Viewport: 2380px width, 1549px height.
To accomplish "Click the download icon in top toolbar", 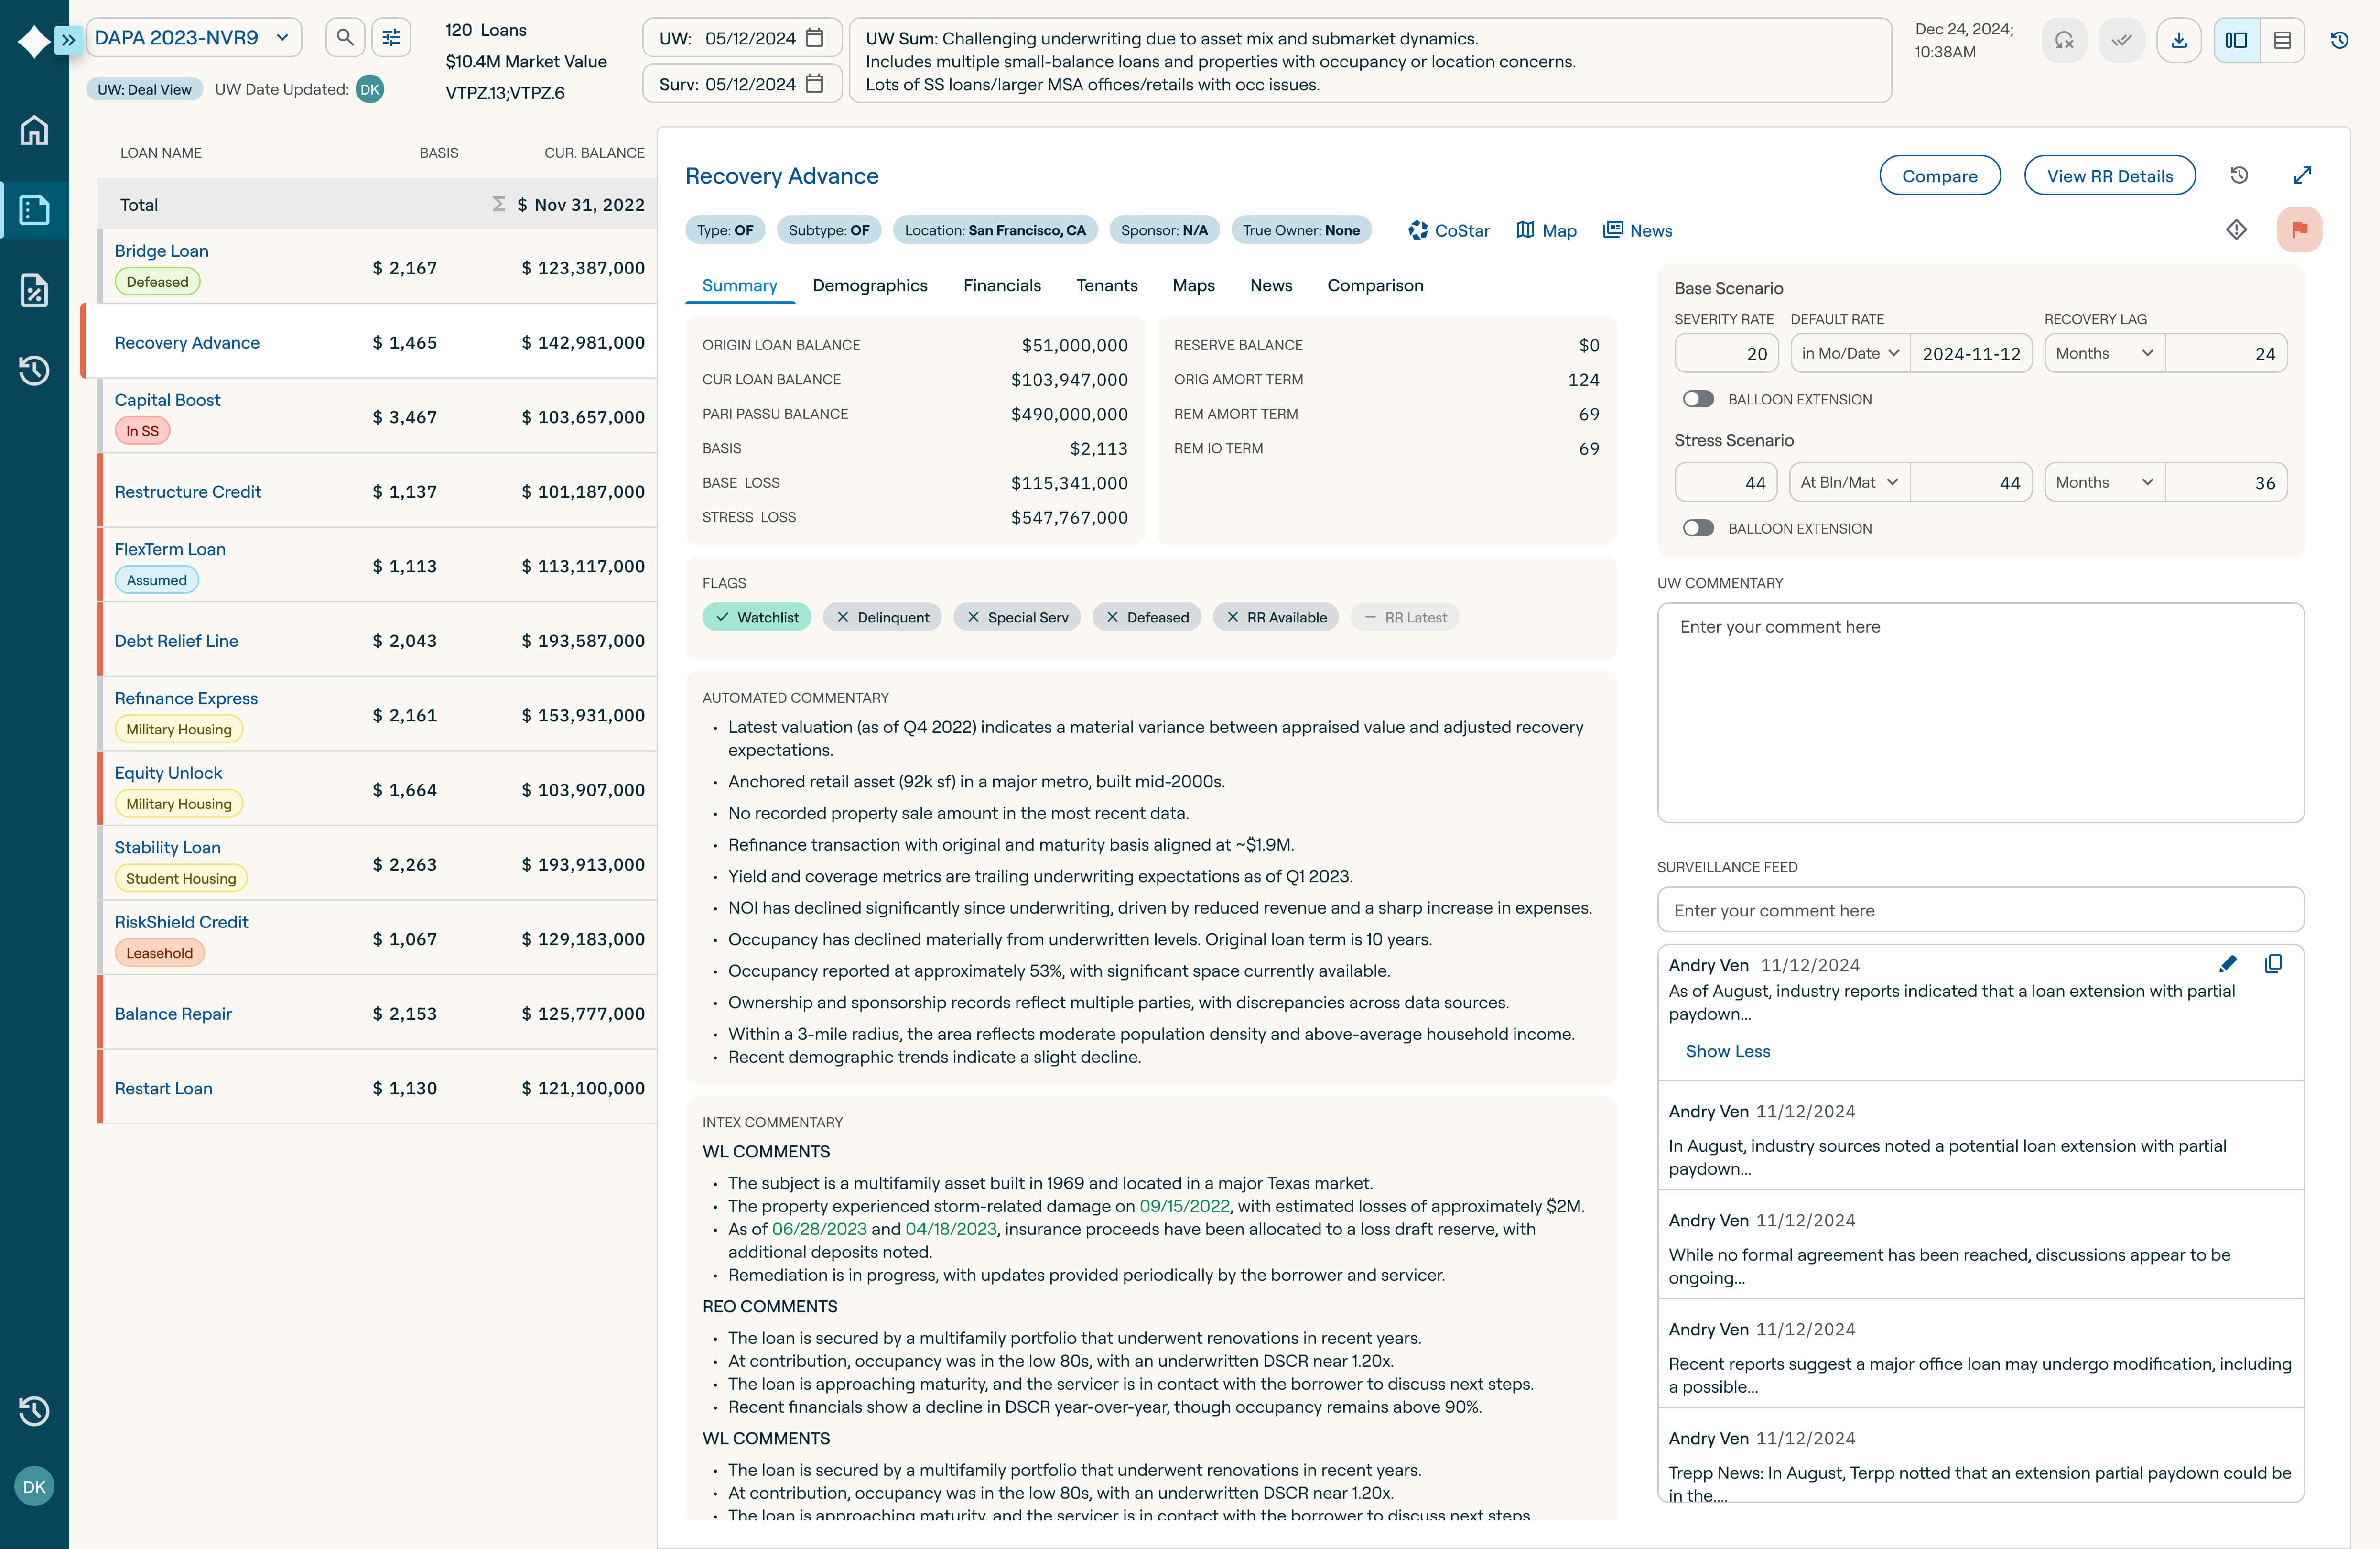I will coord(2179,40).
